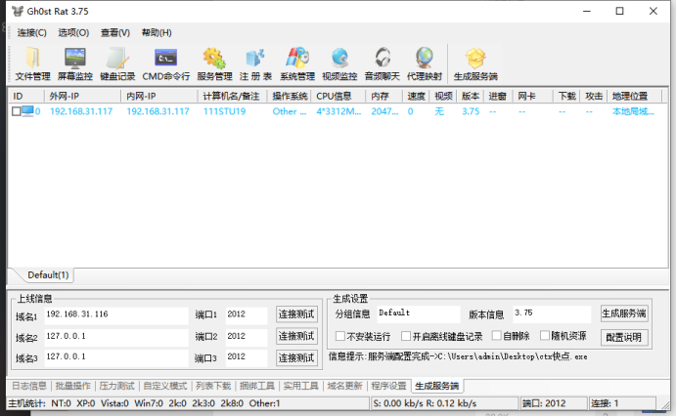Open 文件管理 file manager tool
This screenshot has height=417, width=677.
(33, 63)
